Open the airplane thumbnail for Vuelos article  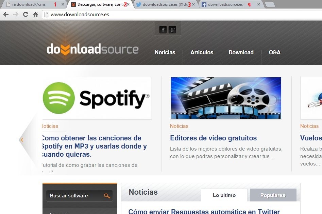click(311, 98)
